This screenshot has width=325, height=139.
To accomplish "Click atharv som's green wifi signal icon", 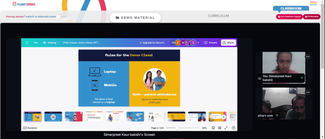I will coord(277,116).
